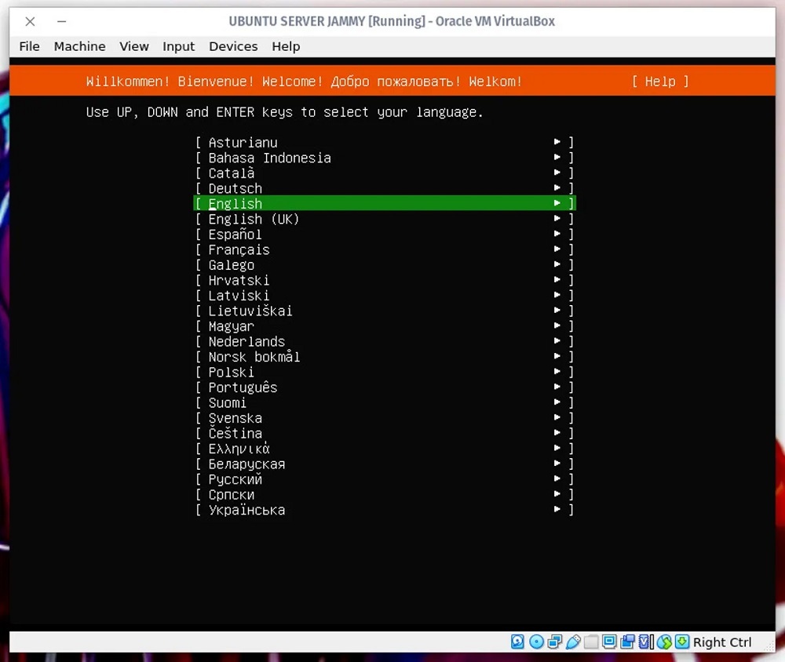Expand the arrow on the Hrvatski row

(x=557, y=279)
